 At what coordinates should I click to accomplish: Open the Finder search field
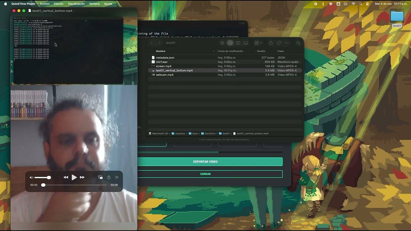pyautogui.click(x=298, y=43)
